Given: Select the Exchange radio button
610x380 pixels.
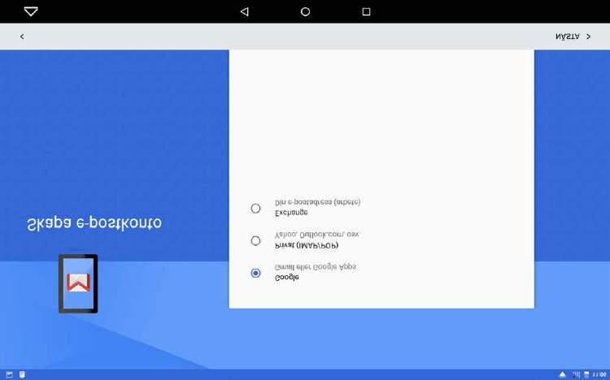Looking at the screenshot, I should 255,209.
